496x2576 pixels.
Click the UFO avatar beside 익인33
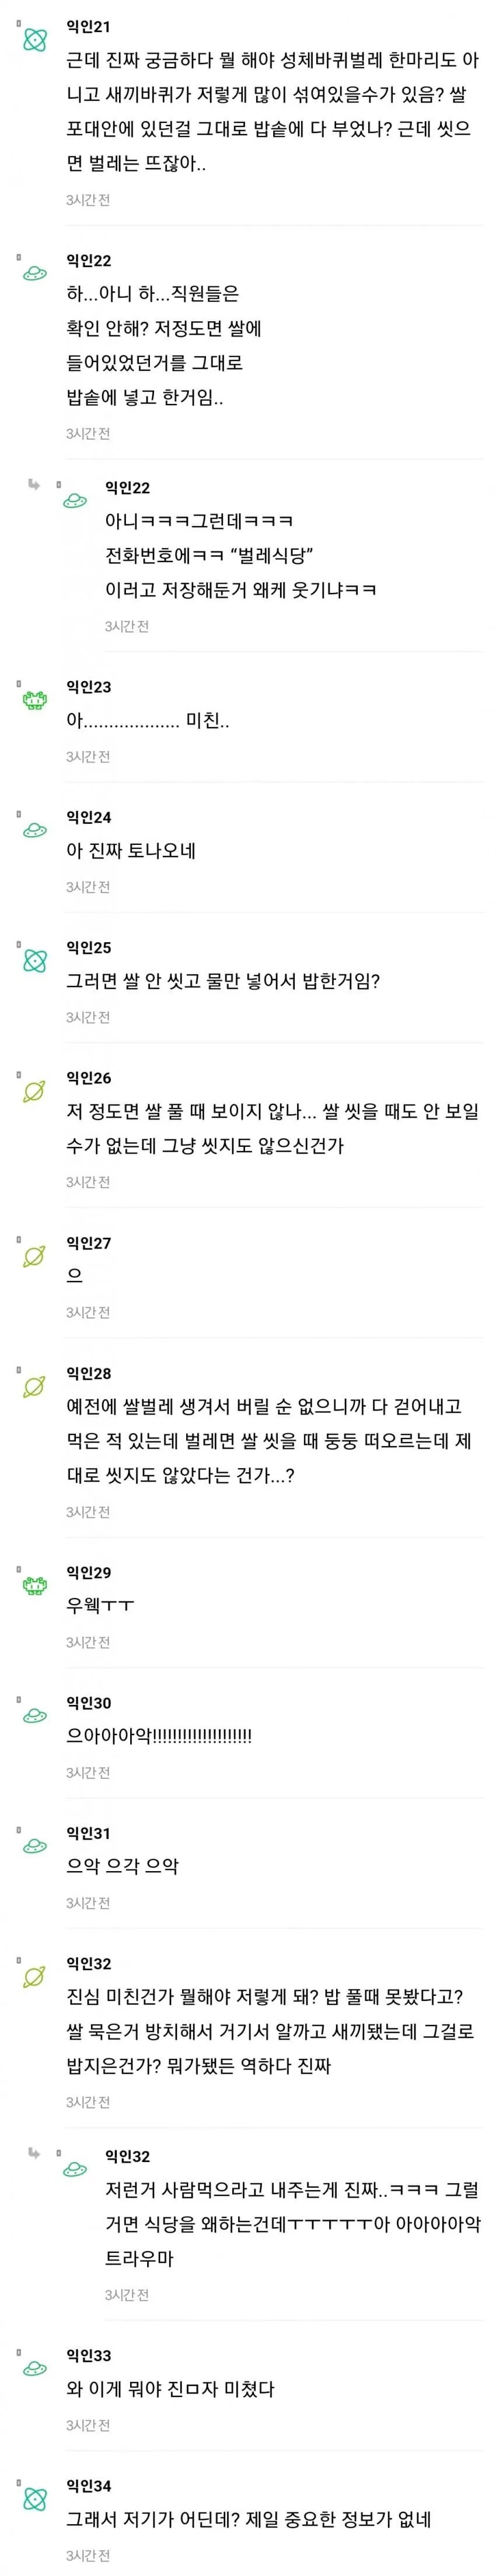(35, 2369)
